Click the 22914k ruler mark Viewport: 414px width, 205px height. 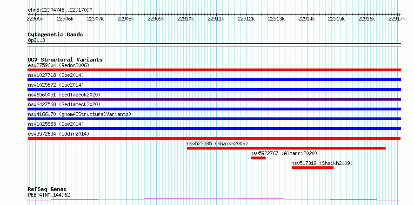click(307, 19)
